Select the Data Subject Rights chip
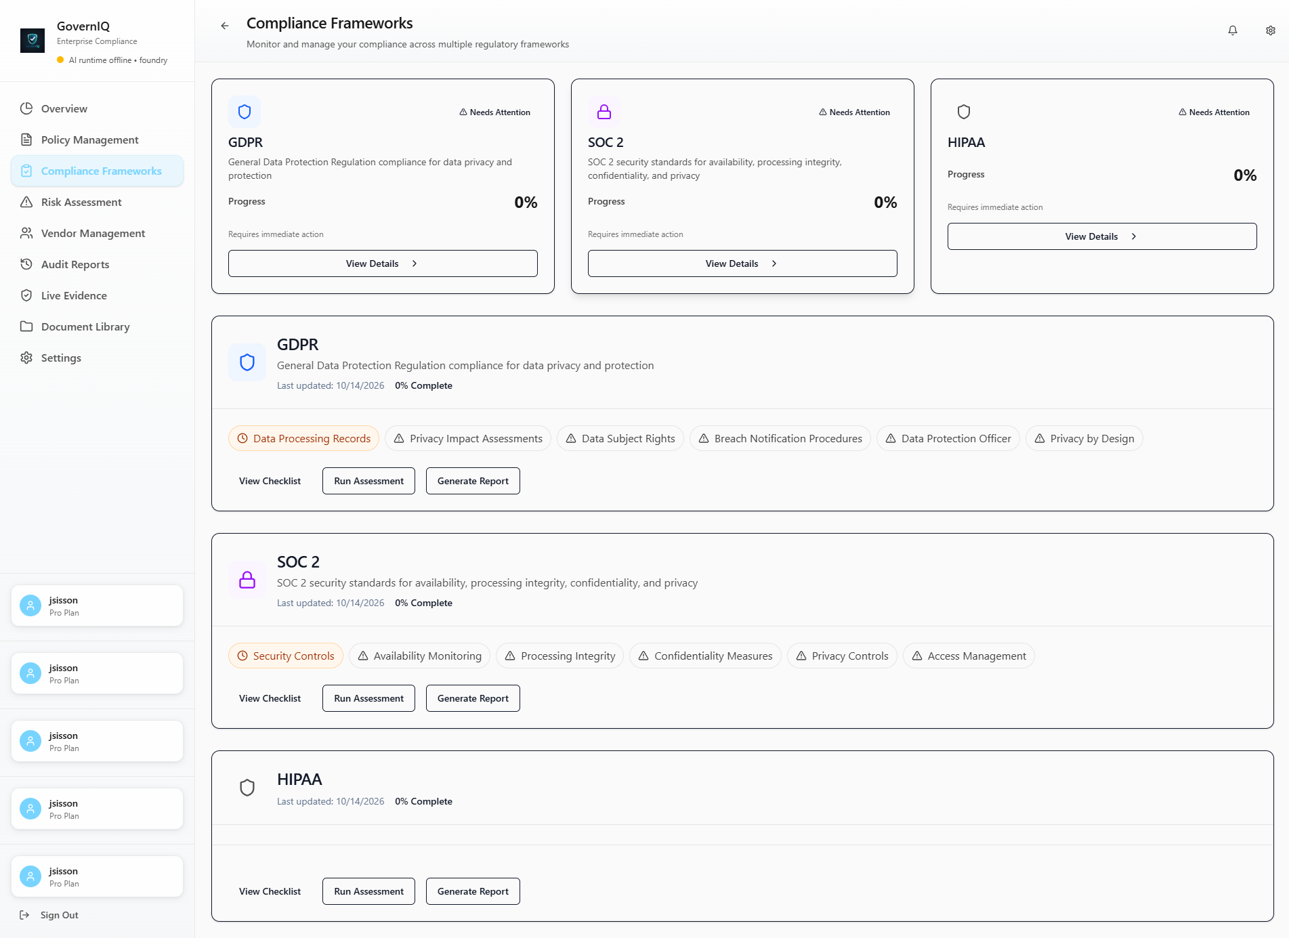1289x938 pixels. point(620,438)
